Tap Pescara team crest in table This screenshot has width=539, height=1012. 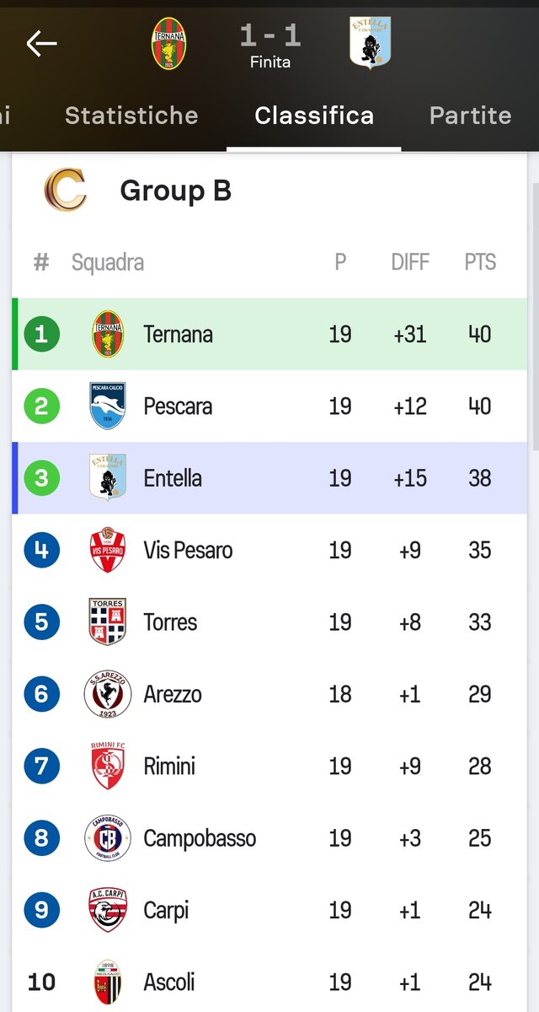(x=108, y=406)
